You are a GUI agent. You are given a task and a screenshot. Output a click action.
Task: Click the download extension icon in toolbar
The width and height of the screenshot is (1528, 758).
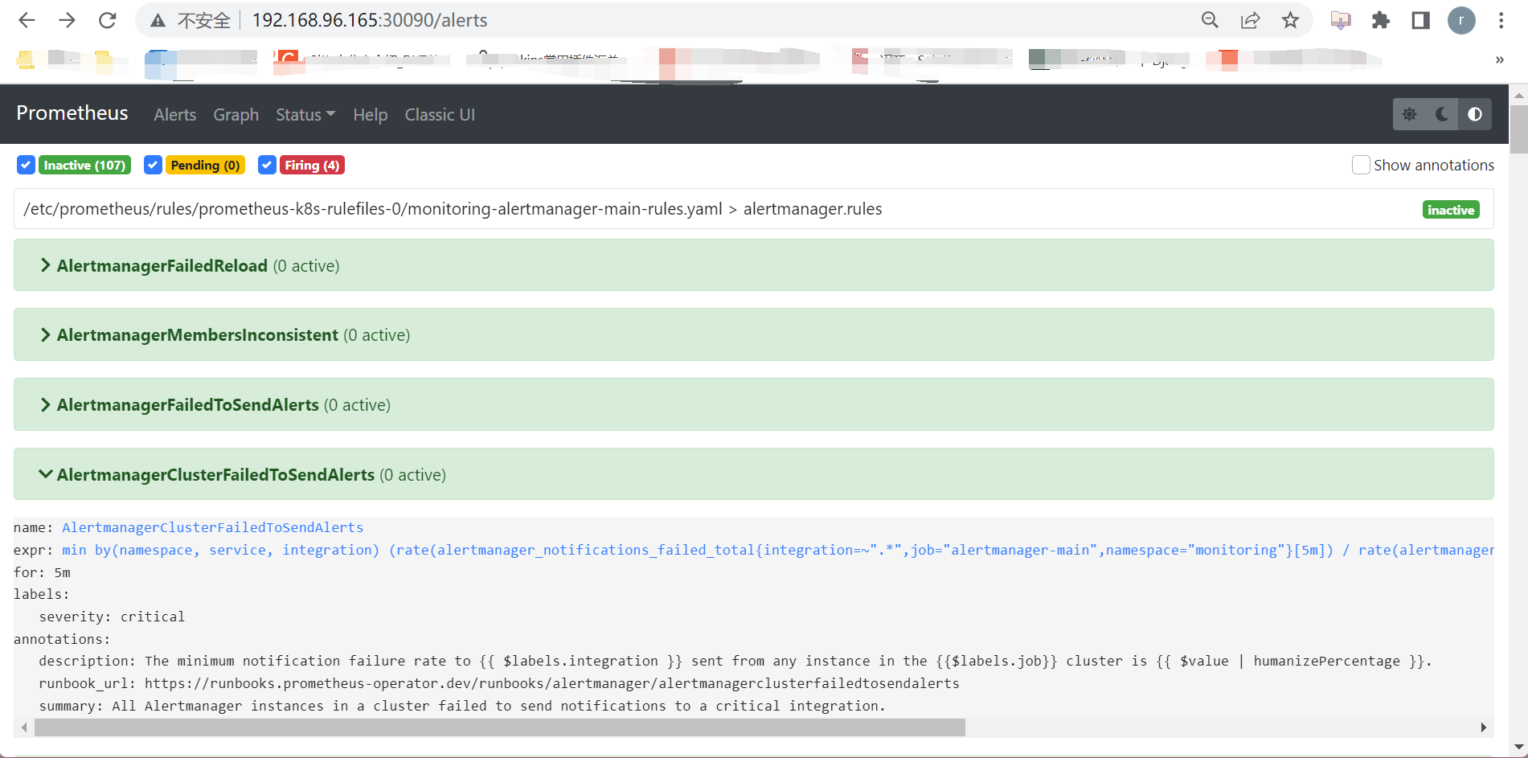coord(1341,20)
